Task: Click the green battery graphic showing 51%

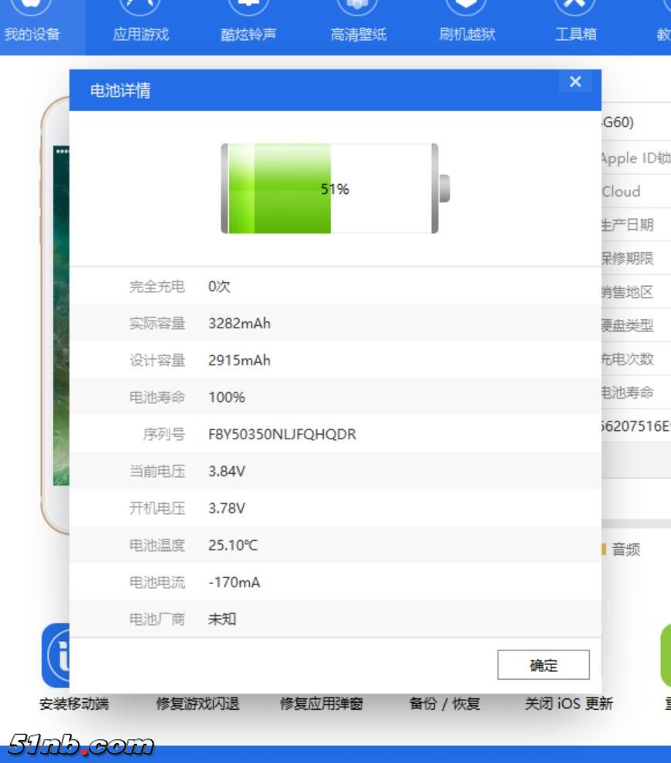Action: click(x=330, y=189)
